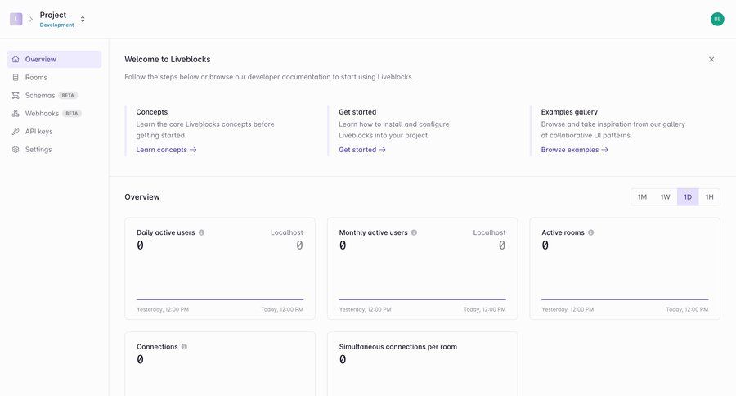Open Overview in the sidebar

(54, 59)
